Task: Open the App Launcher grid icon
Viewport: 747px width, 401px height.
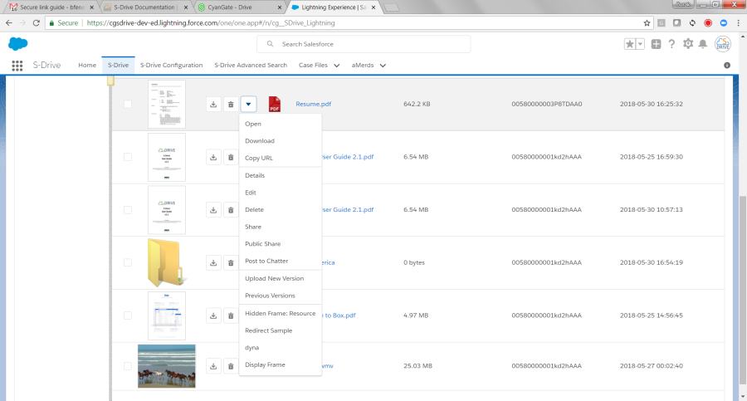Action: (x=17, y=65)
